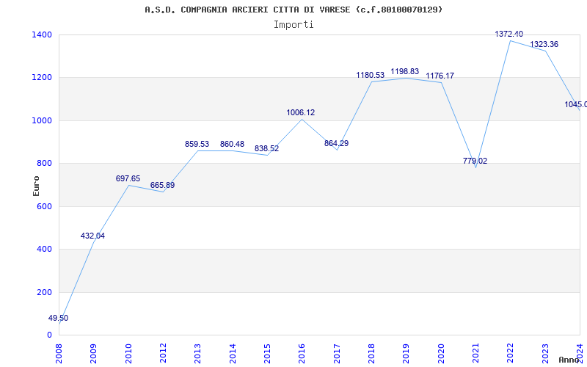
Task: Select data label 697.65
Action: point(128,178)
